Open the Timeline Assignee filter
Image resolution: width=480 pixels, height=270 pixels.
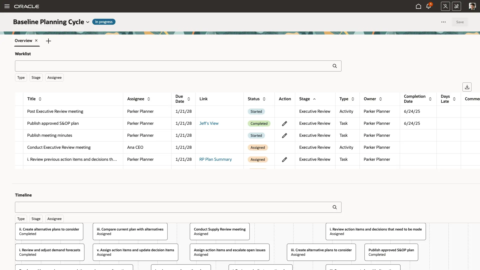[x=54, y=219]
